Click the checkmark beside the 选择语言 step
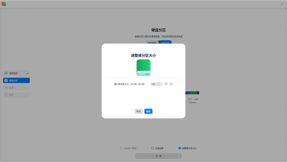The height and width of the screenshot is (162, 287). coord(27,73)
